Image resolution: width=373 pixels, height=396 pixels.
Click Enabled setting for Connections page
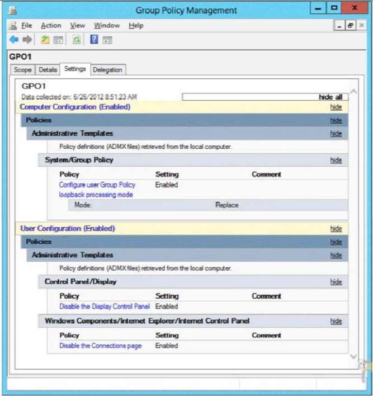tap(167, 346)
